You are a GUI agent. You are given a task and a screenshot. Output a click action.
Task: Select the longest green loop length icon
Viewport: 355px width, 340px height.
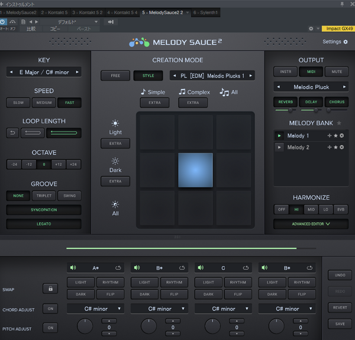click(64, 133)
